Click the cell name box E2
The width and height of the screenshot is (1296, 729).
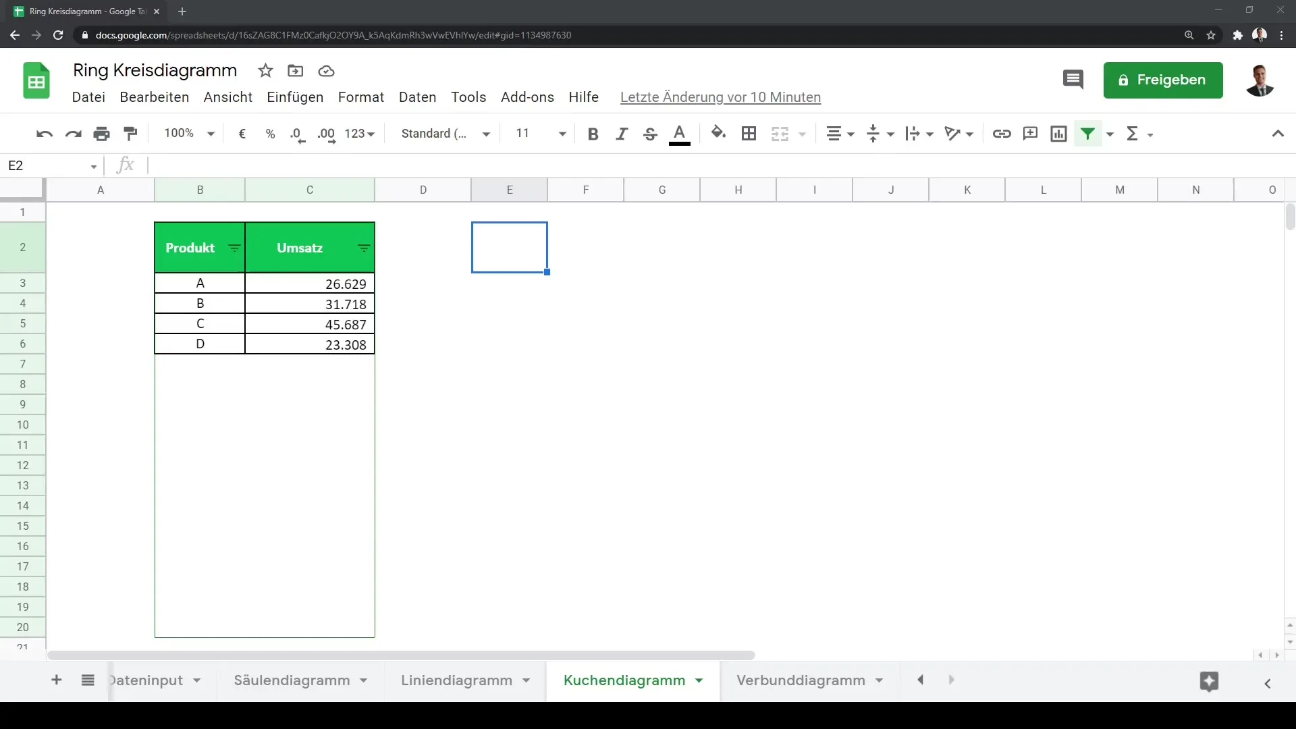(x=52, y=166)
